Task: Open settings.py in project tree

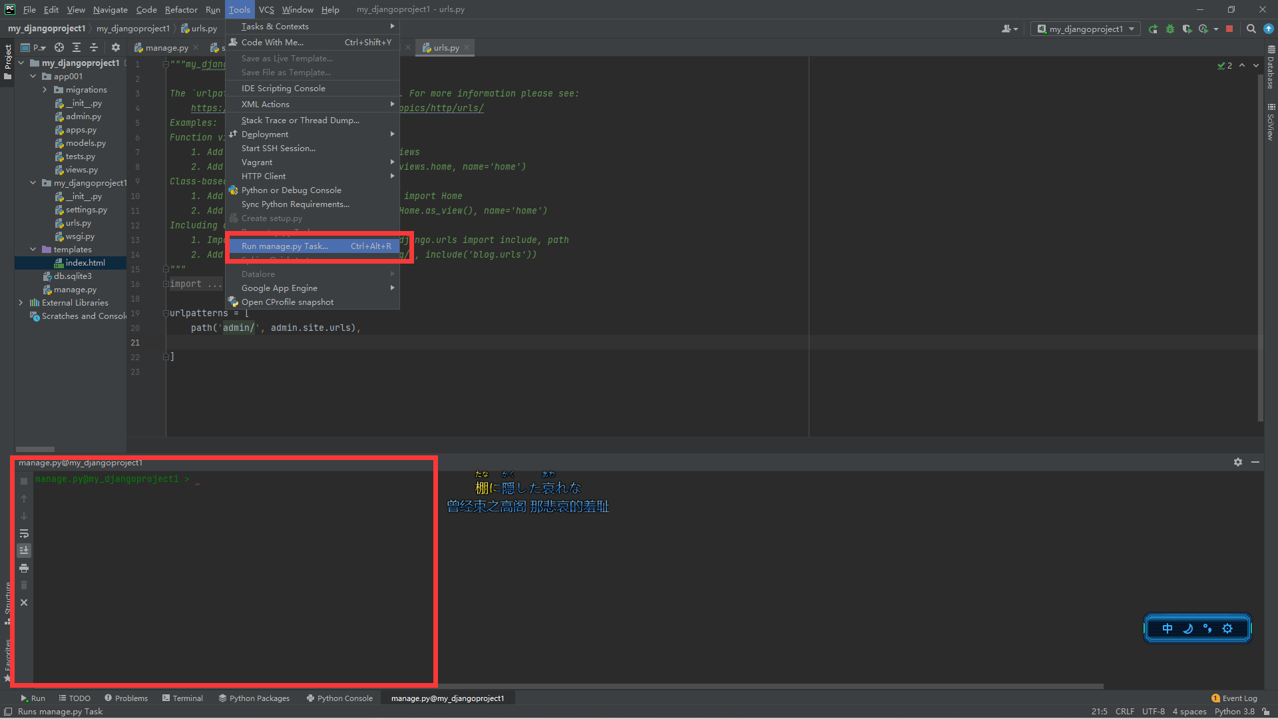Action: point(86,210)
